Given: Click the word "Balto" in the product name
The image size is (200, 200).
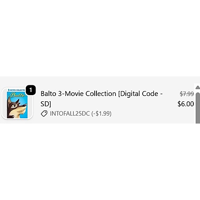Looking at the screenshot, I should [48, 94].
